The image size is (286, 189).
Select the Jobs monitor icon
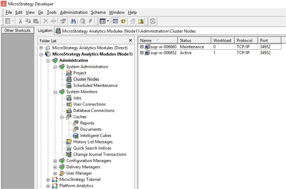69,98
